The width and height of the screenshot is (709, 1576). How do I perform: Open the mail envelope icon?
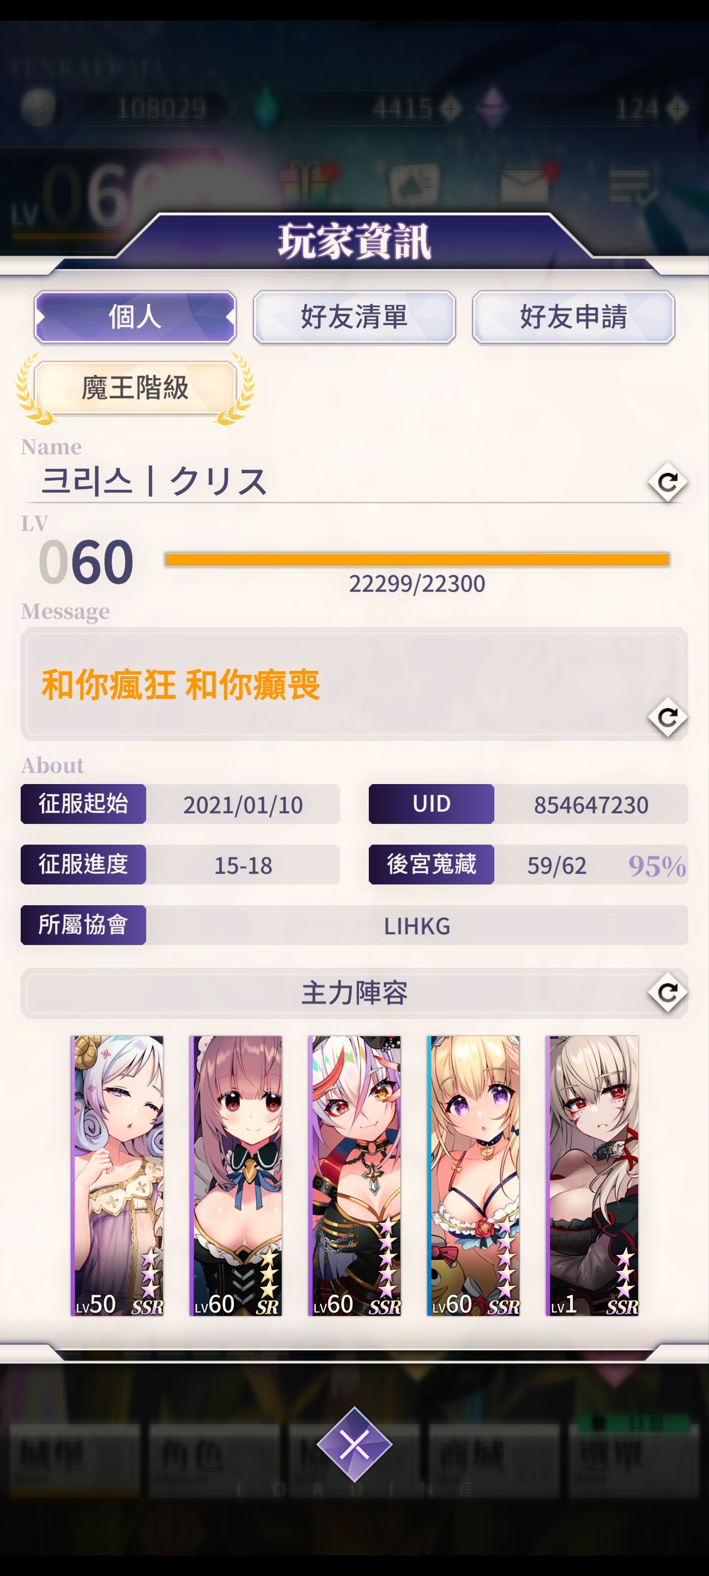coord(524,183)
